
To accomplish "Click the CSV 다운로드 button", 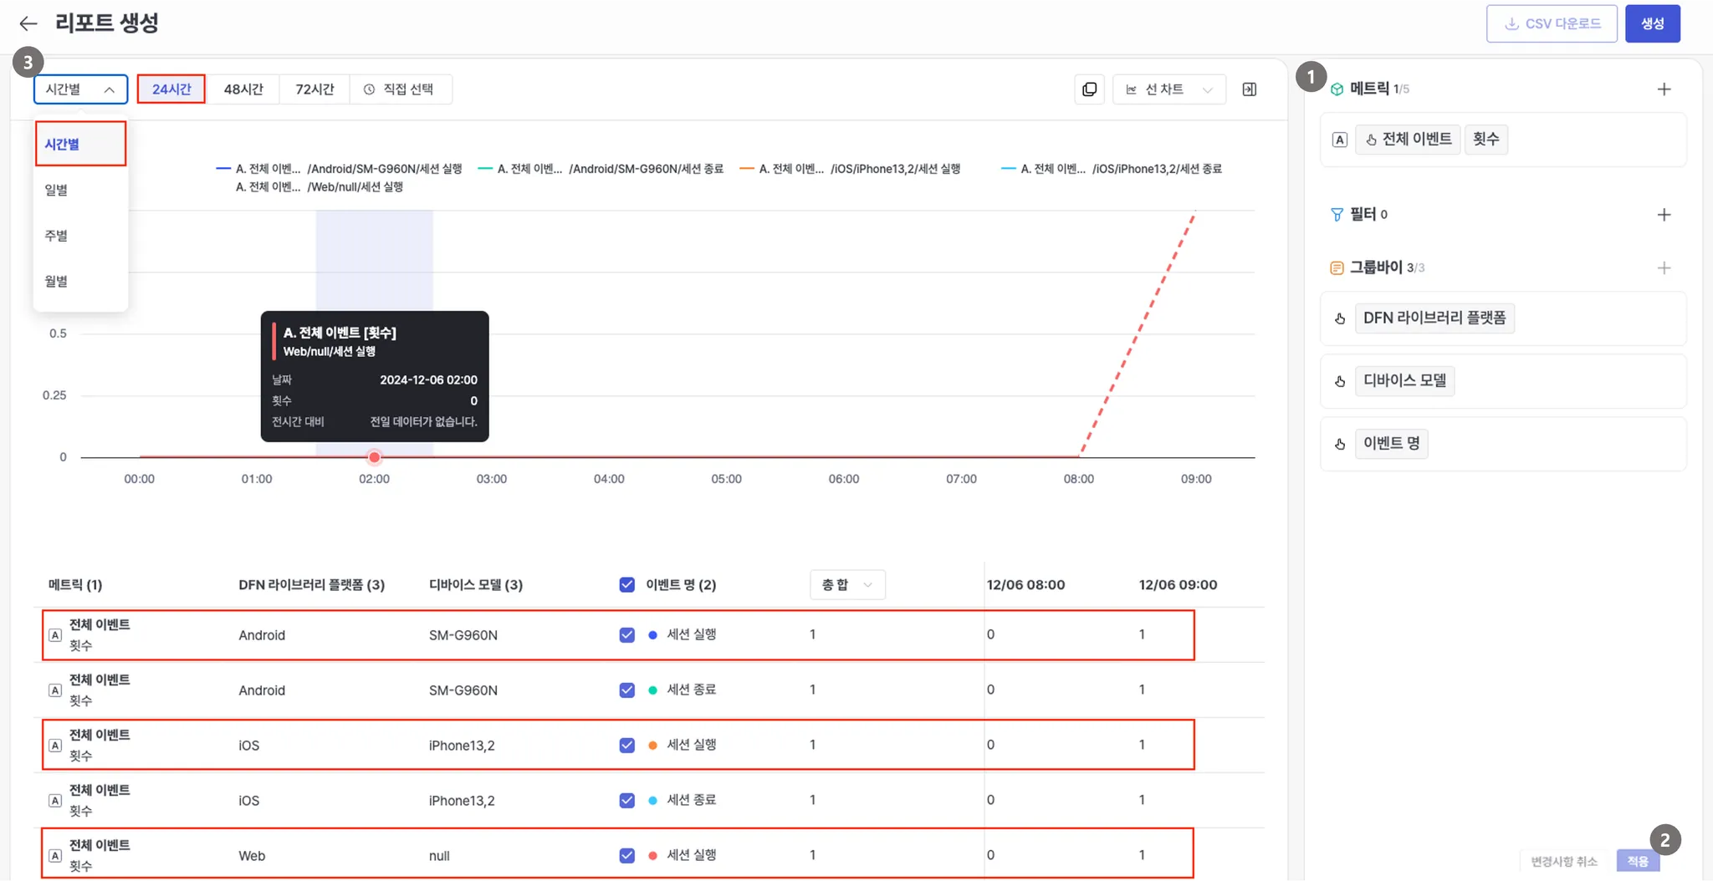I will point(1552,23).
